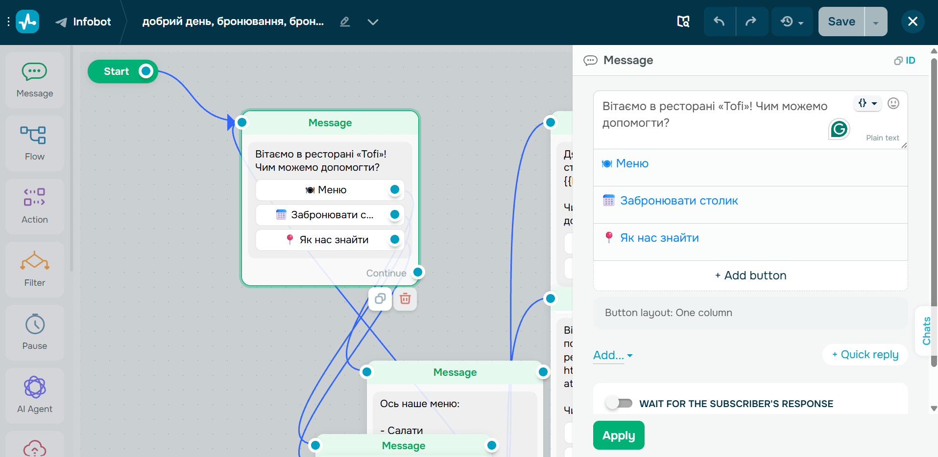Select the Pause block in sidebar
Viewport: 938px width, 457px height.
35,333
